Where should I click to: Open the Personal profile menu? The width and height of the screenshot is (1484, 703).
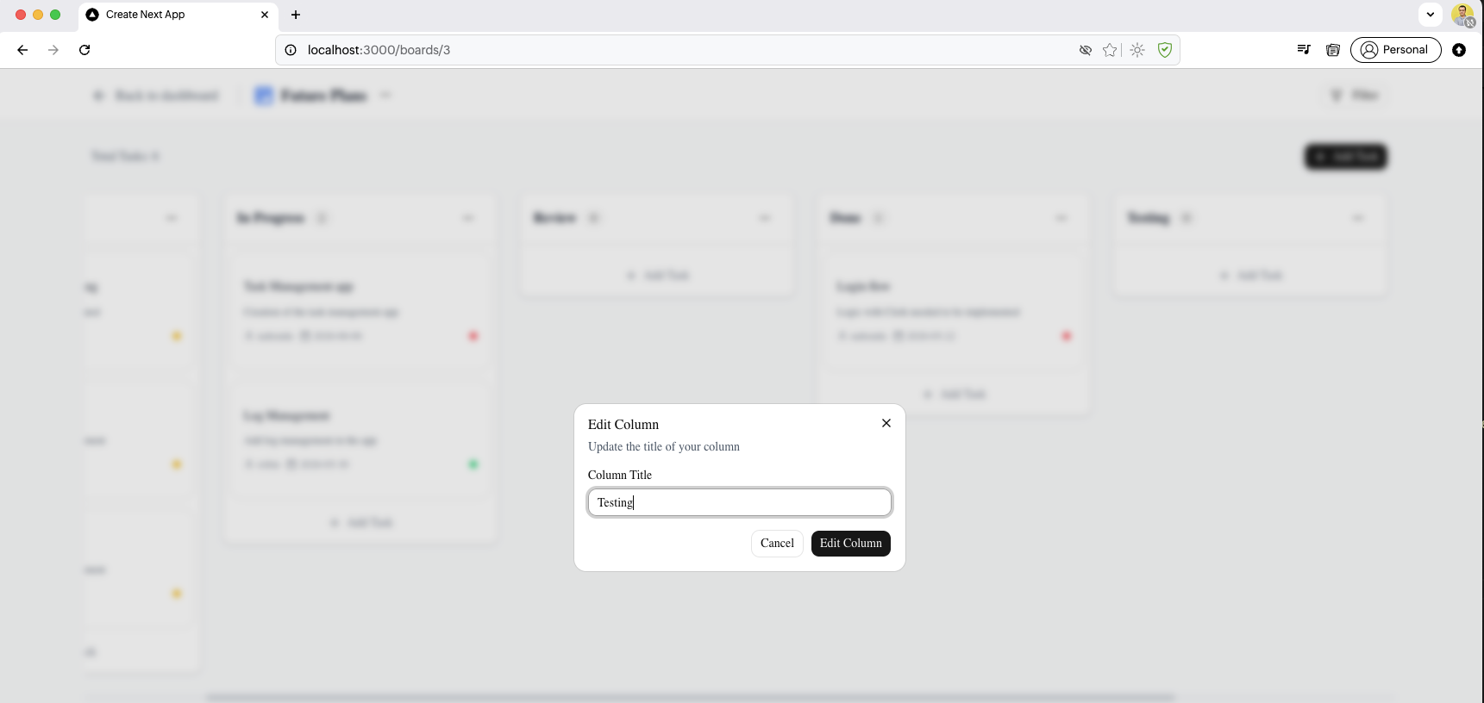(1395, 50)
